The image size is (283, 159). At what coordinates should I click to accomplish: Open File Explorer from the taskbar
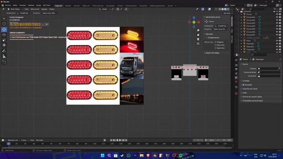141,155
